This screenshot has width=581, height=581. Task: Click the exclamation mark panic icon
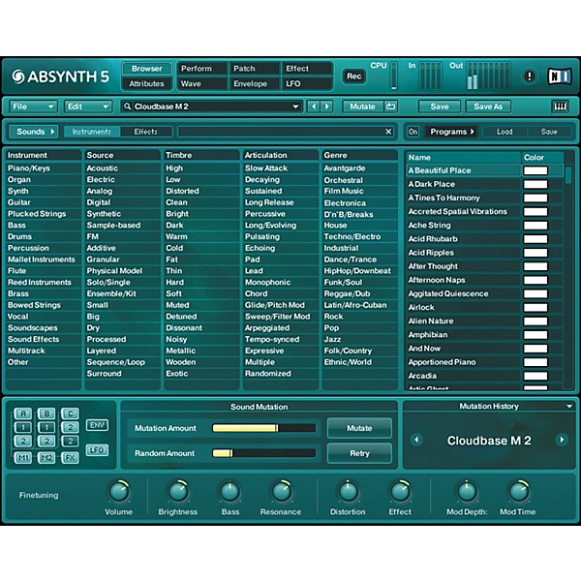point(529,76)
